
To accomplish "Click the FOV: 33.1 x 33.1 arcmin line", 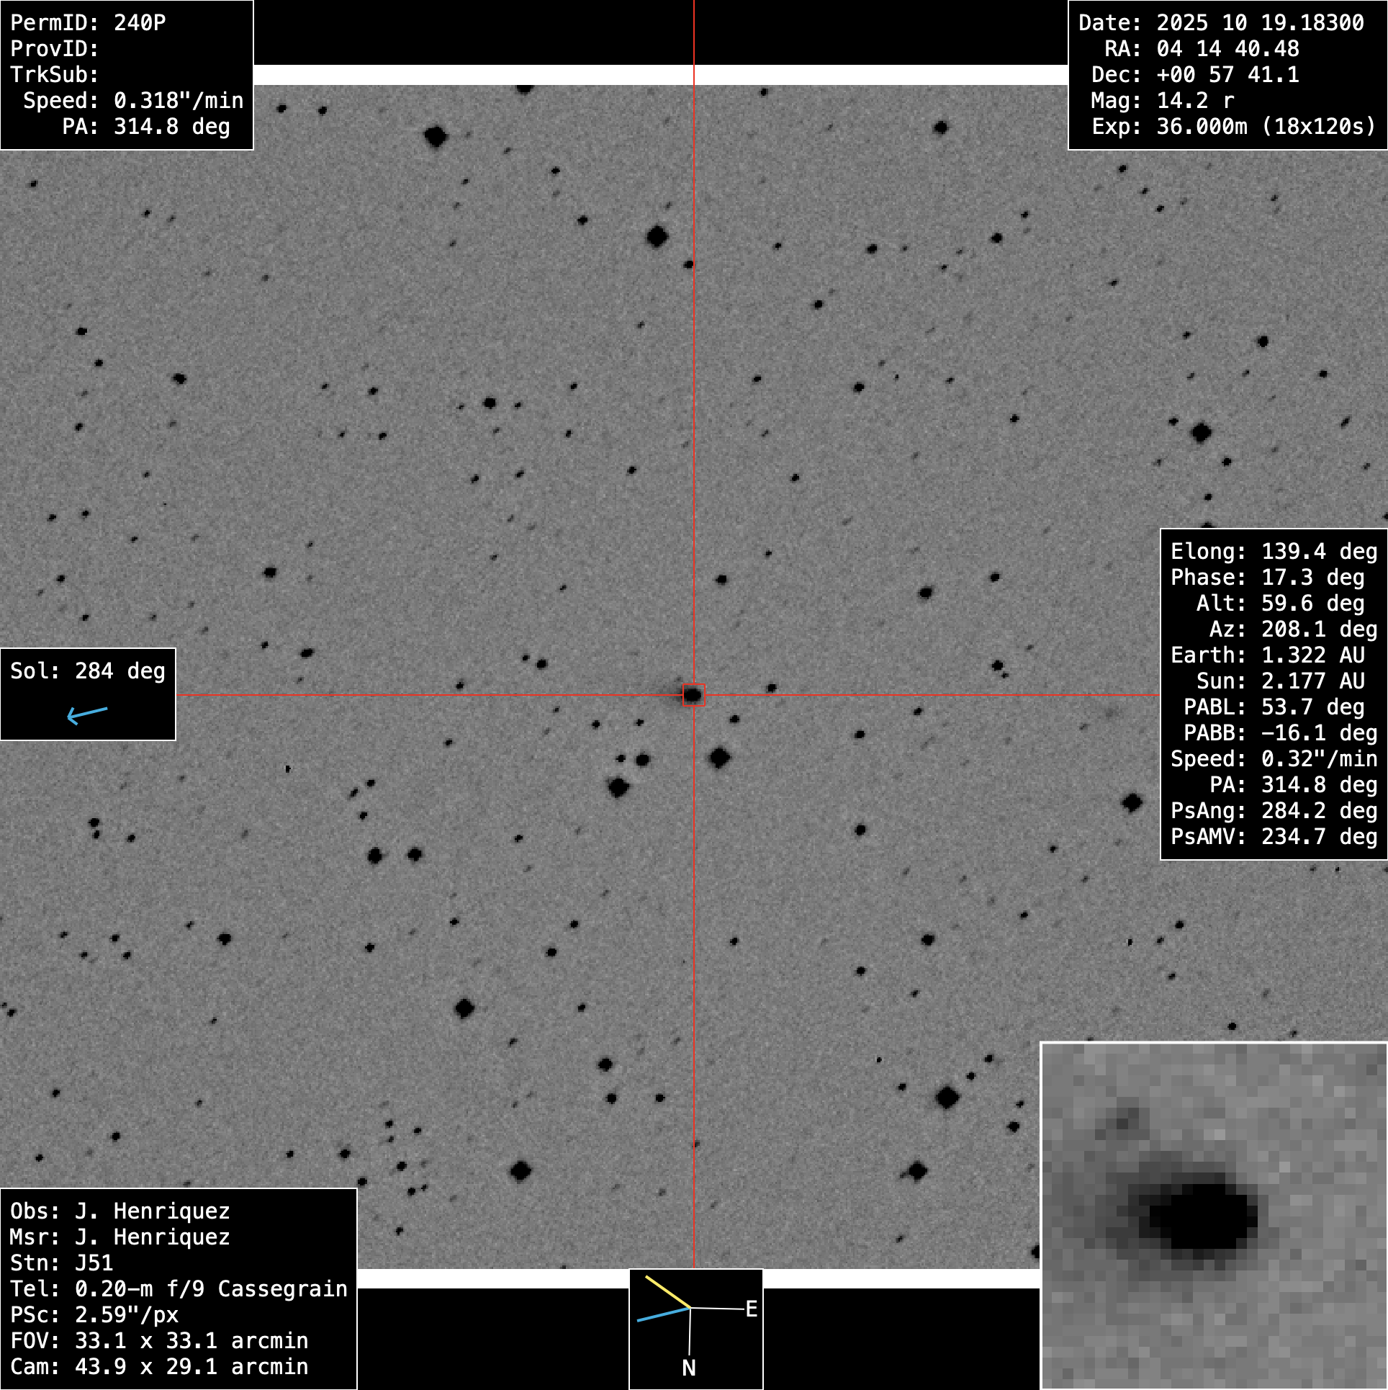I will pyautogui.click(x=159, y=1340).
